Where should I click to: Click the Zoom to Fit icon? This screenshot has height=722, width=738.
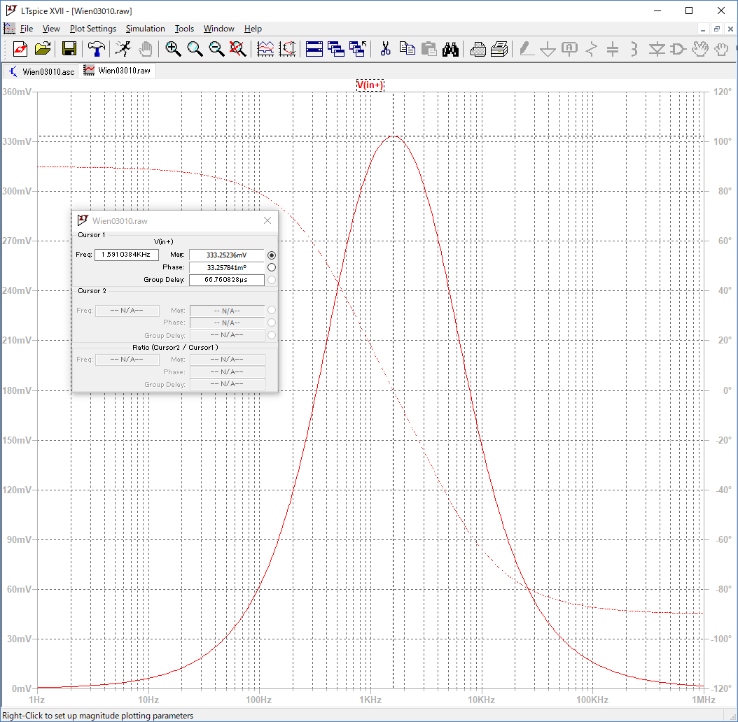click(x=238, y=49)
